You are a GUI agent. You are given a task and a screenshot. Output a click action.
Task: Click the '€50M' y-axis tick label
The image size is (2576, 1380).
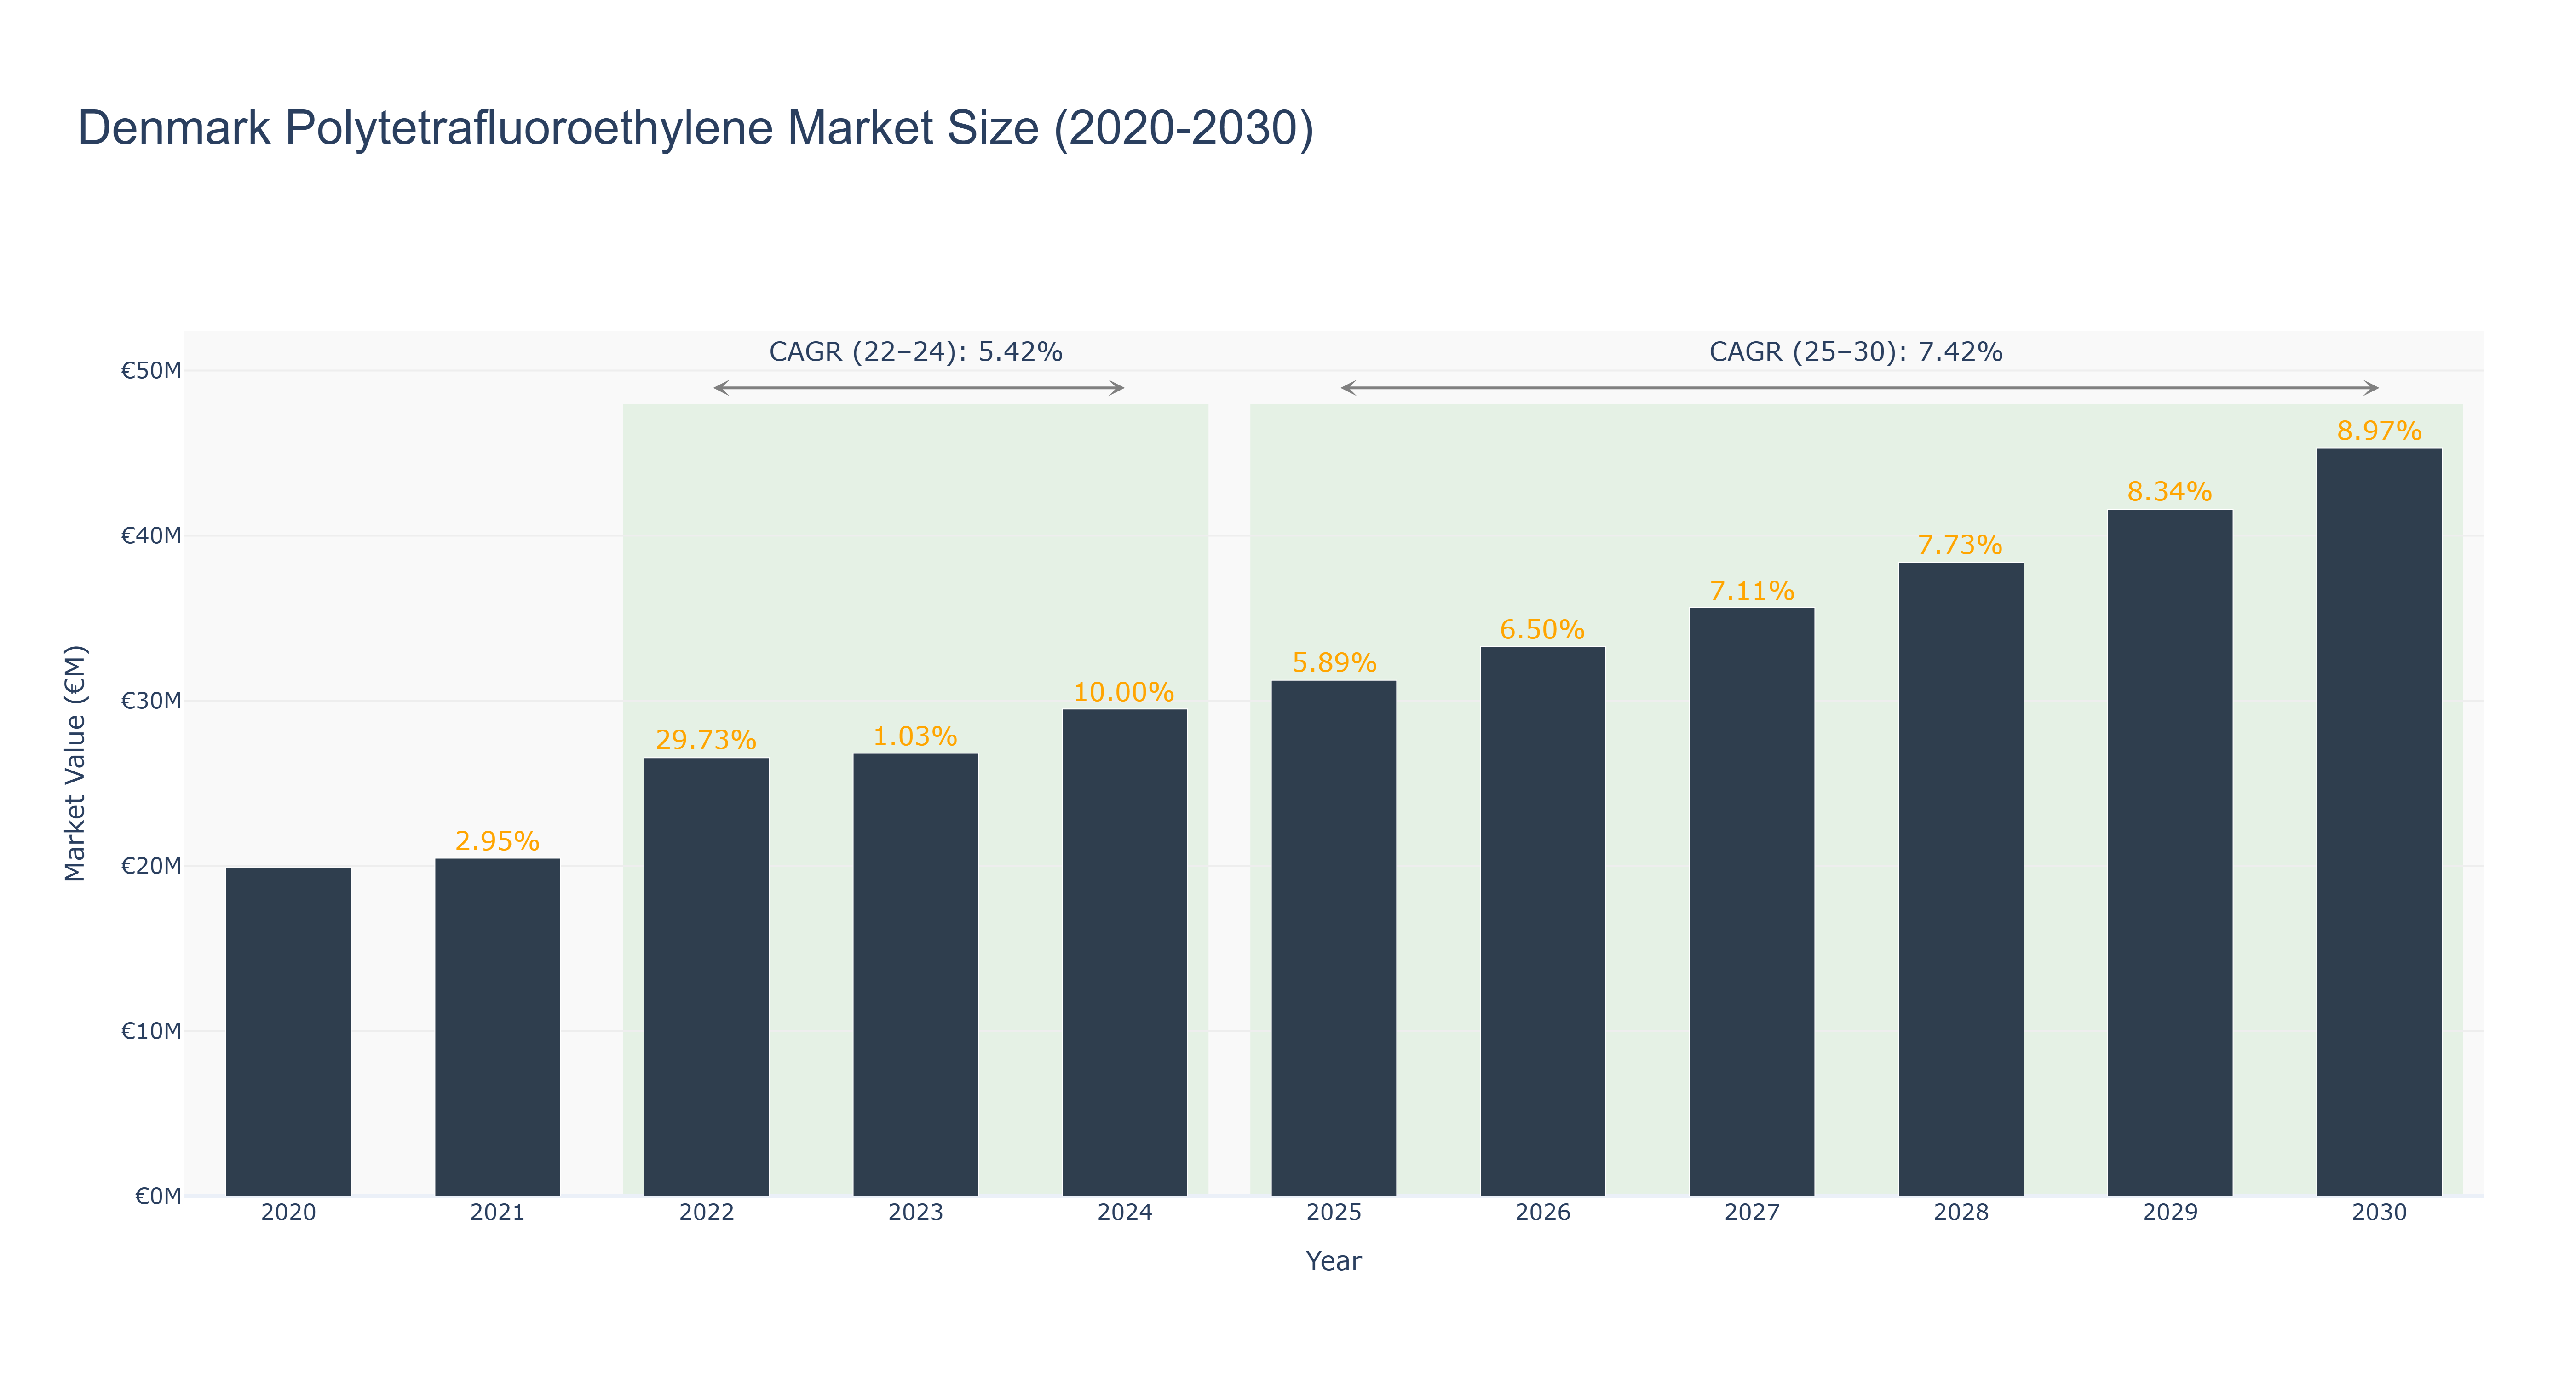151,371
